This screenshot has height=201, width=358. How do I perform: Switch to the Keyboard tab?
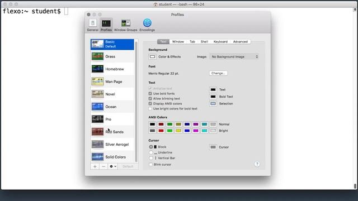pyautogui.click(x=220, y=42)
